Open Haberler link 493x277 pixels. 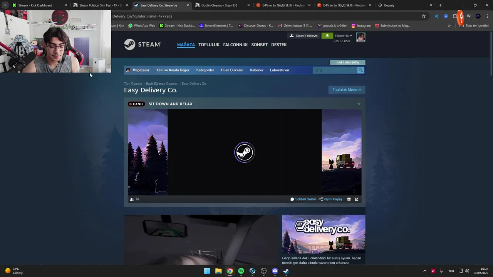click(257, 70)
